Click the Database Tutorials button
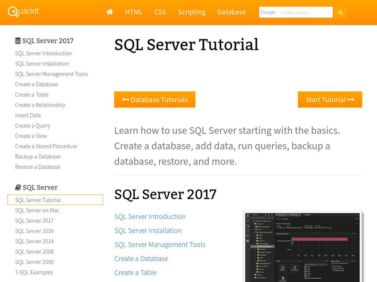Image resolution: width=377 pixels, height=282 pixels. click(x=156, y=100)
